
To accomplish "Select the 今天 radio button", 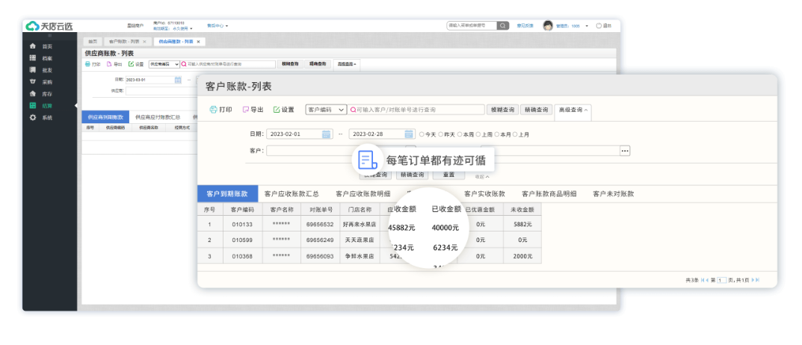I will pos(422,134).
